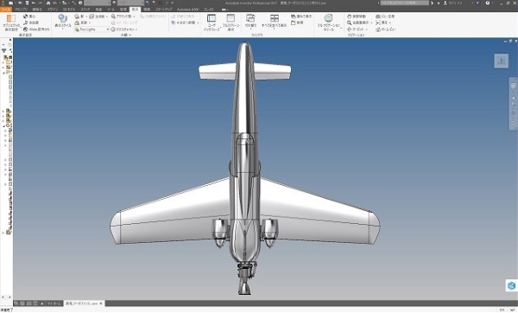Click the help search input field
This screenshot has height=313, width=518.
click(x=404, y=3)
